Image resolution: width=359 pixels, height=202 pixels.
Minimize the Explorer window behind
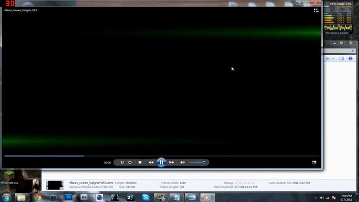tap(334, 43)
